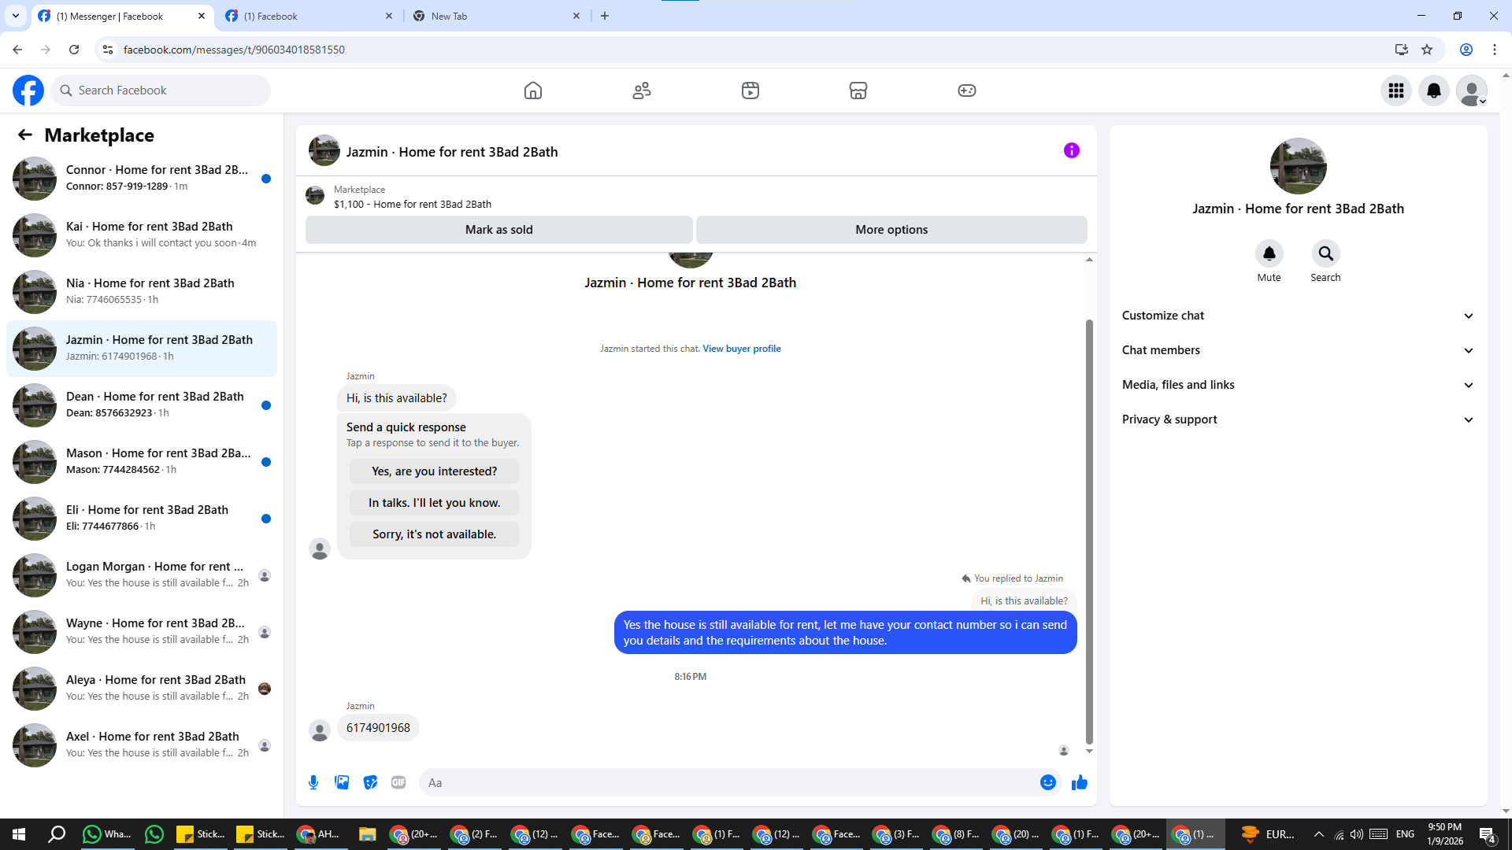Click the voice clip microphone icon
The width and height of the screenshot is (1512, 850).
click(x=313, y=782)
